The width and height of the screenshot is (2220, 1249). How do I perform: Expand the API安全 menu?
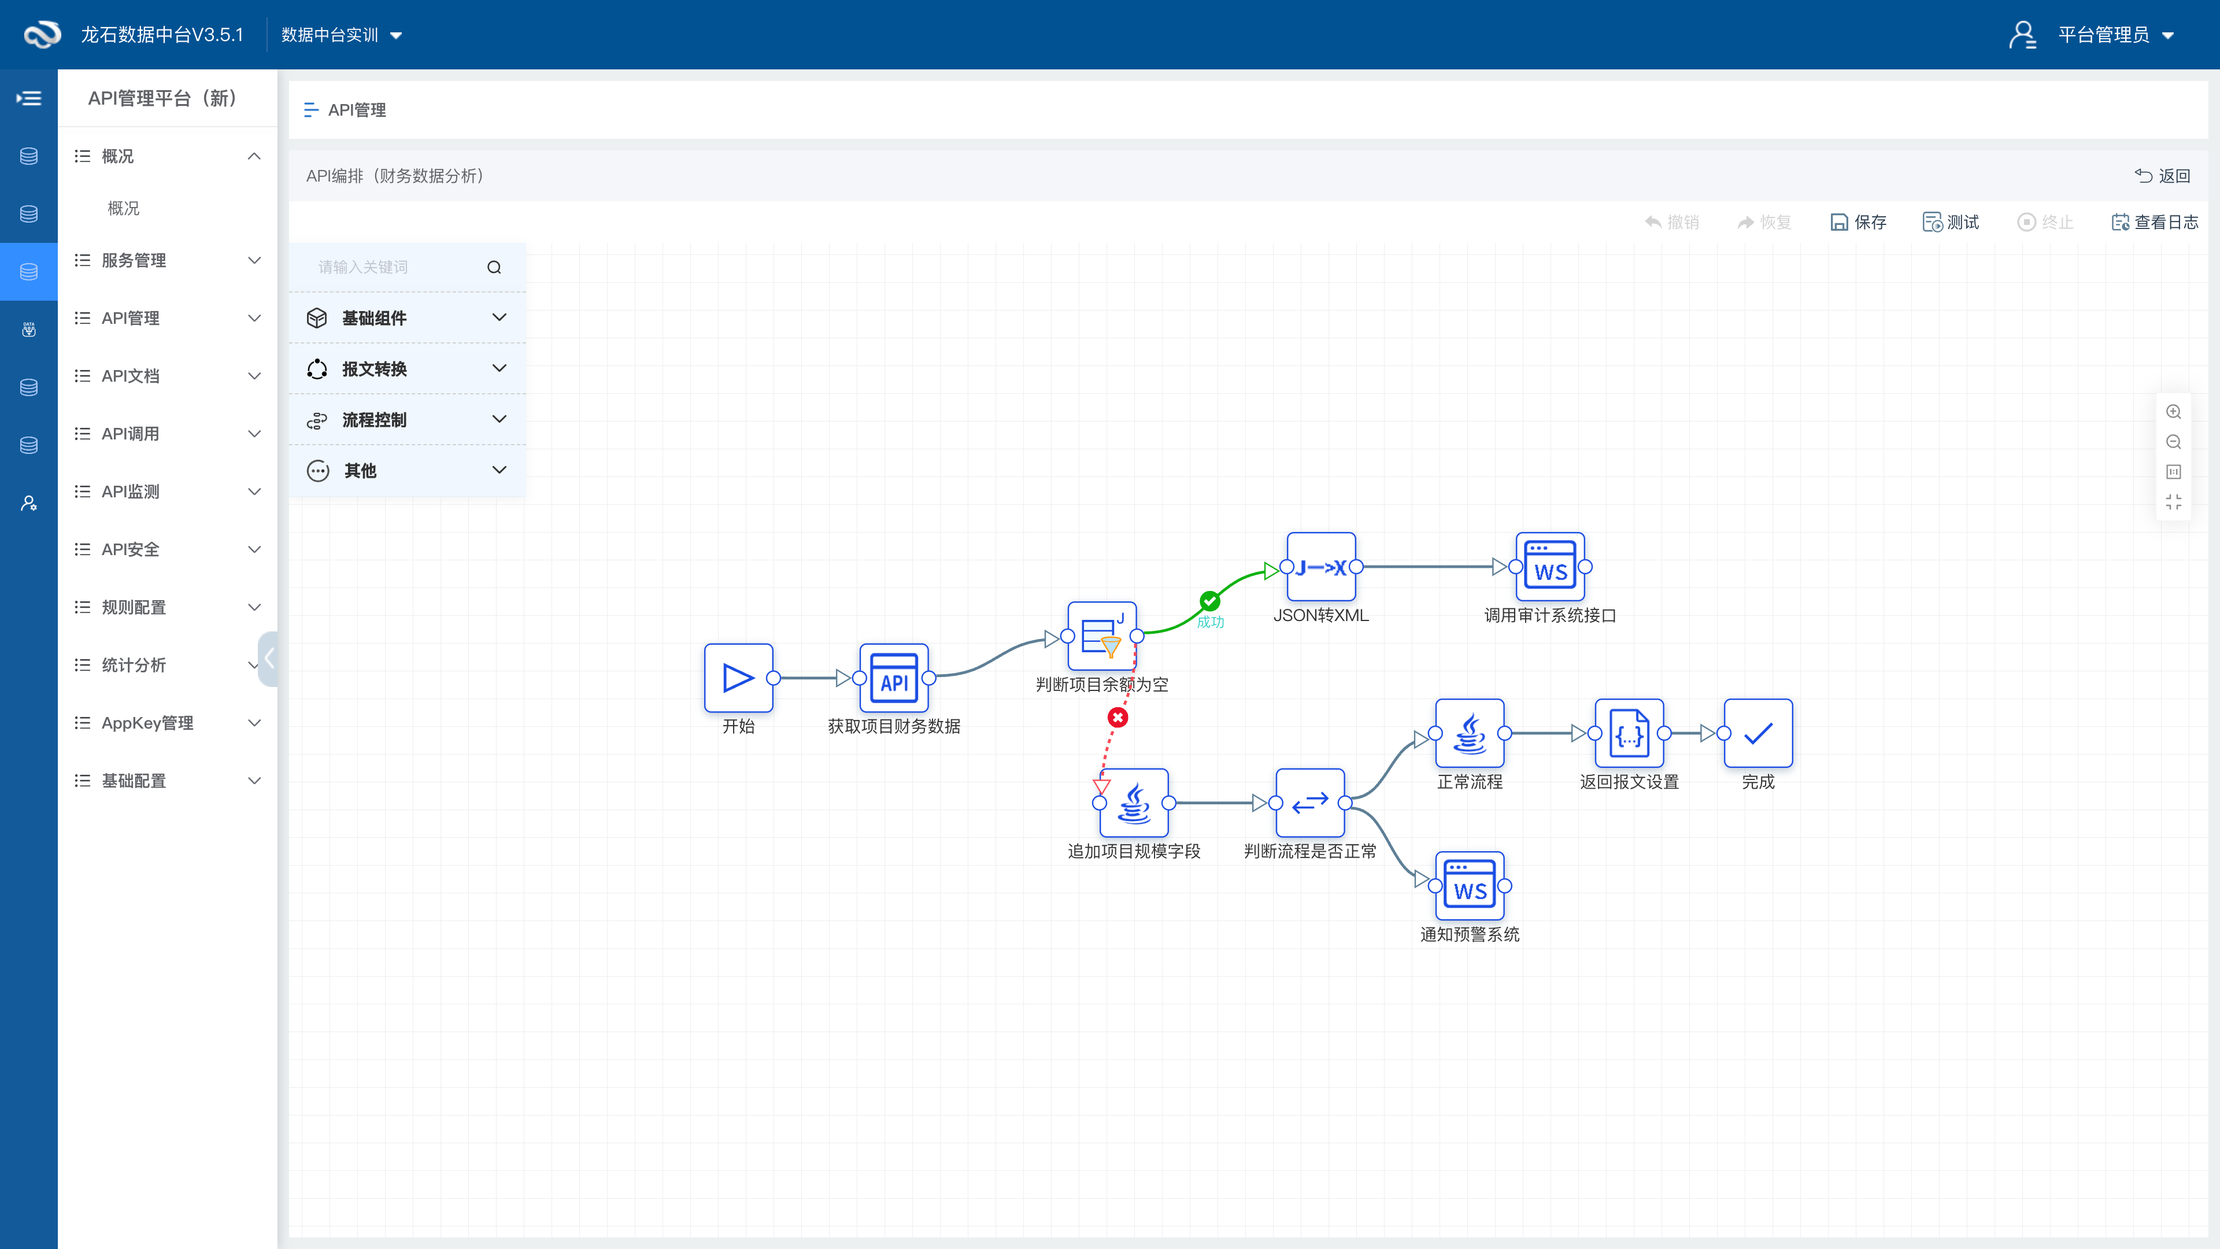pos(167,549)
